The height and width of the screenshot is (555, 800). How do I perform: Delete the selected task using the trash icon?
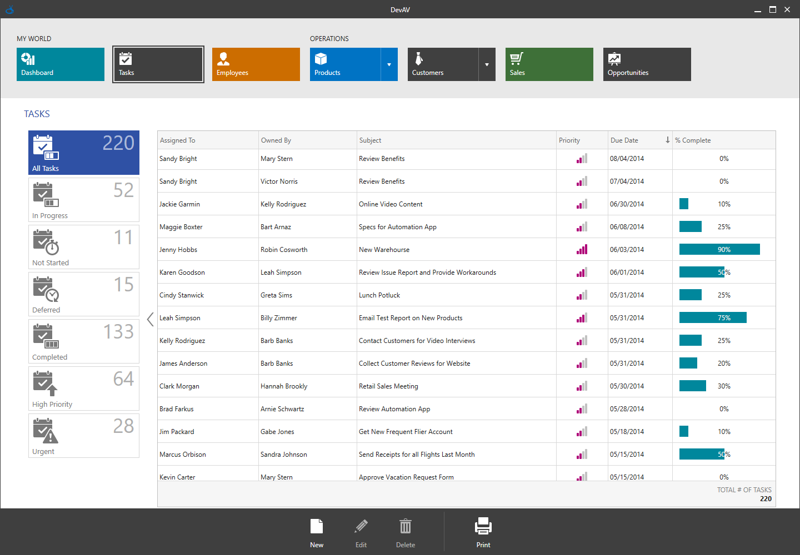(405, 530)
